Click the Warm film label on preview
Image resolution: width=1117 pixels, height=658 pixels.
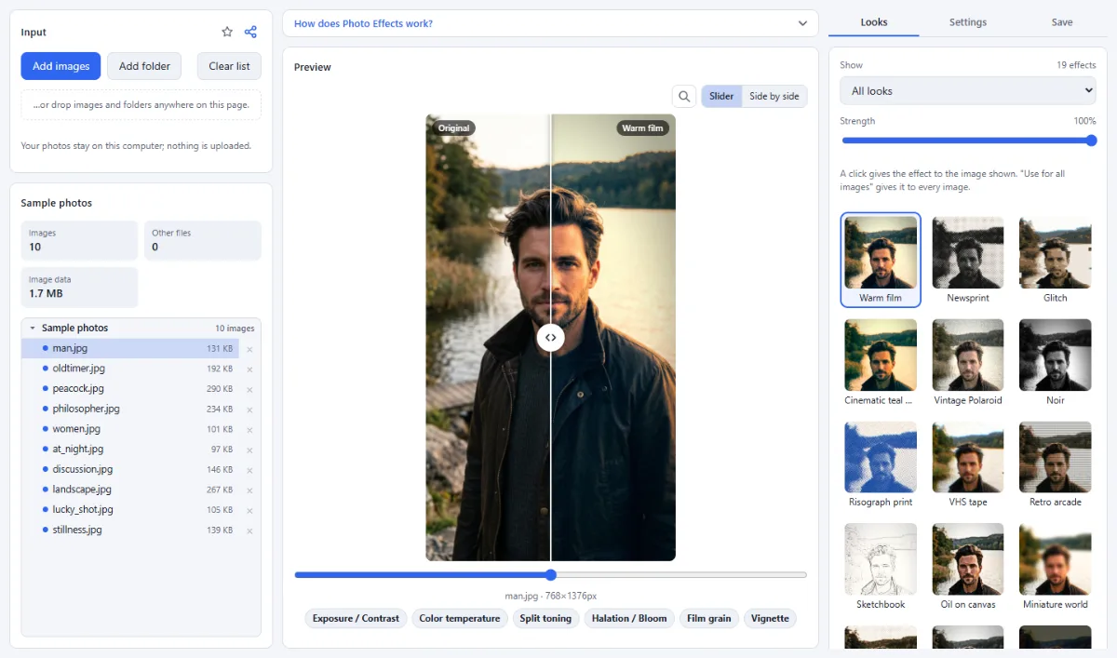[643, 128]
